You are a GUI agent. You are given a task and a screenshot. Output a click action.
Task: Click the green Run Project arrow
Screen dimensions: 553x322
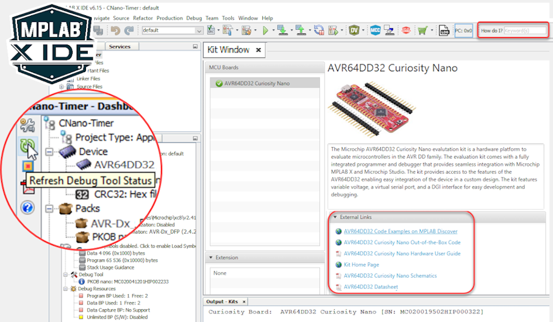tap(265, 30)
